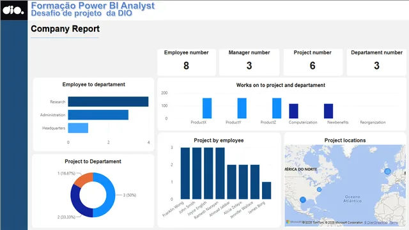Select the map bubble over Europe
The height and width of the screenshot is (230, 409).
pyautogui.click(x=388, y=171)
